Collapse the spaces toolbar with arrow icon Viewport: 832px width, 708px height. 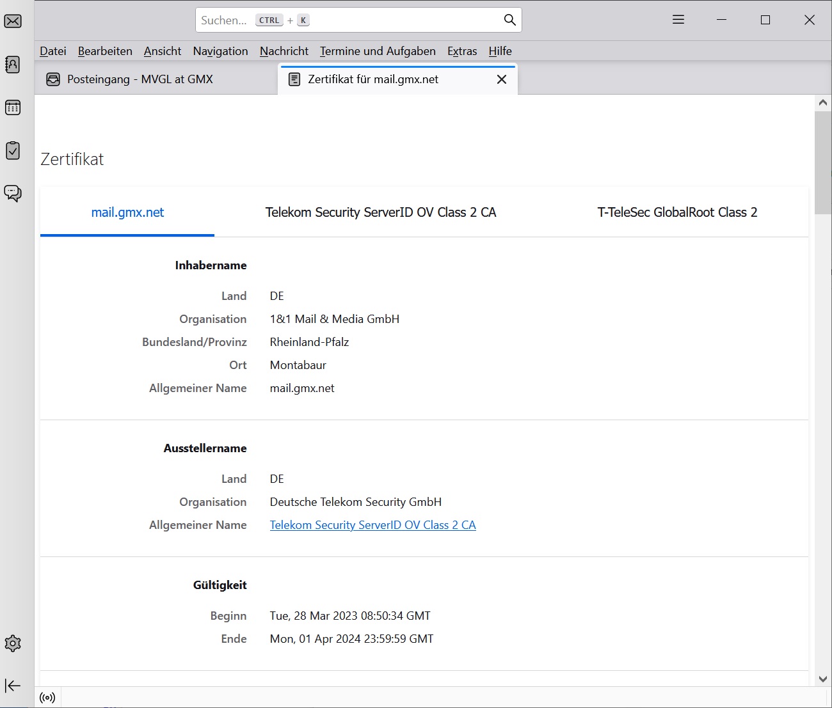point(13,686)
